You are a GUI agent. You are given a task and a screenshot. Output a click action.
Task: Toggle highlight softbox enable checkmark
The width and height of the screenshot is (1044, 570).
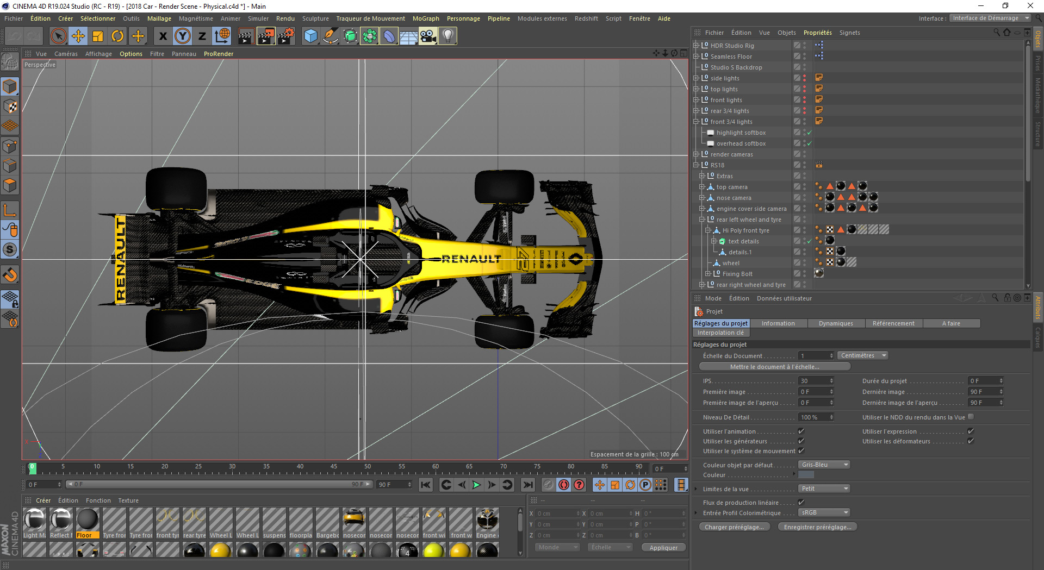[809, 133]
